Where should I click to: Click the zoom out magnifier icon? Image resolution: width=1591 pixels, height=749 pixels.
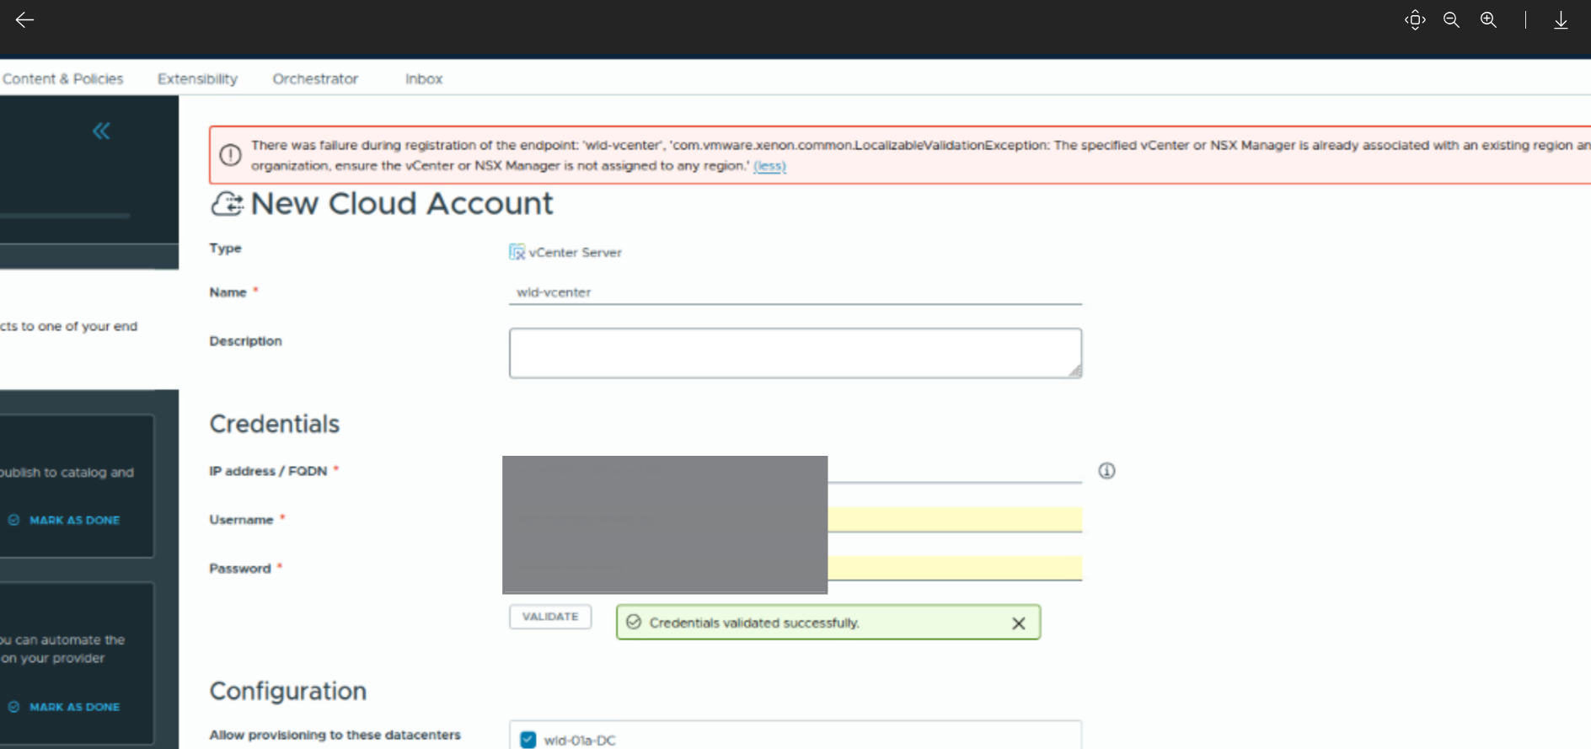(x=1451, y=20)
